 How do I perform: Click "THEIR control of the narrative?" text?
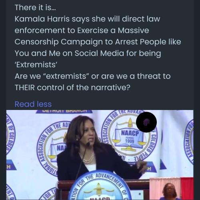[72, 88]
